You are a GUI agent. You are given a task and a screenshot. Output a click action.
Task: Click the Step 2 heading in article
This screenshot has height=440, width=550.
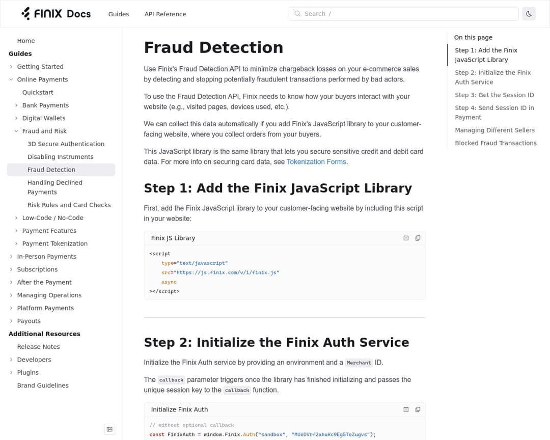point(277,342)
